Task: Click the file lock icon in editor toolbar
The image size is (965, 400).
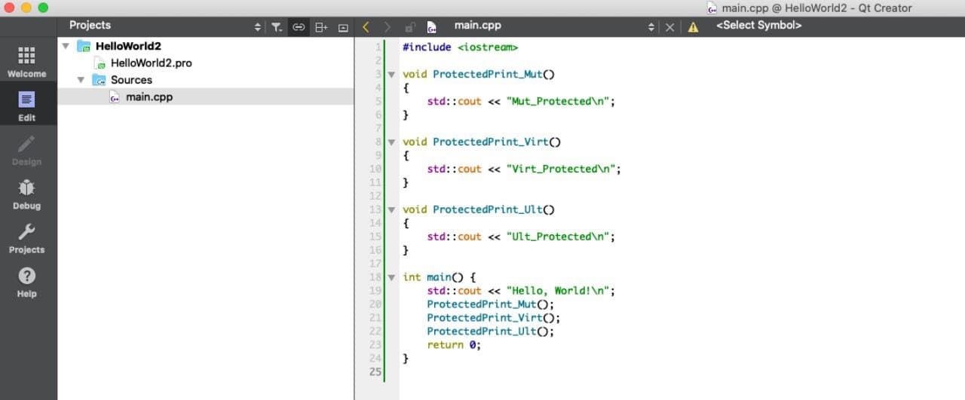Action: 409,27
